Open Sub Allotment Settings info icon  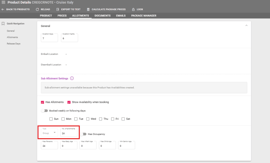(x=72, y=78)
